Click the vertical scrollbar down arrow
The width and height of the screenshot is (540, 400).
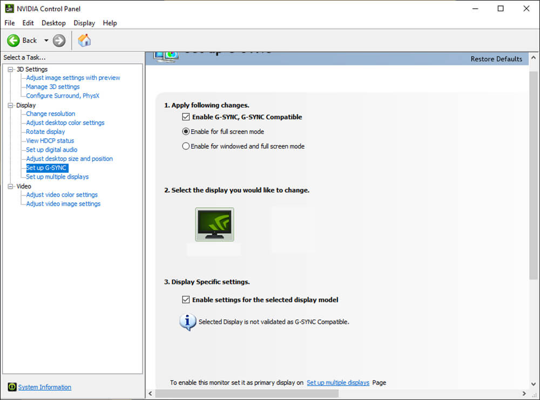pyautogui.click(x=534, y=384)
